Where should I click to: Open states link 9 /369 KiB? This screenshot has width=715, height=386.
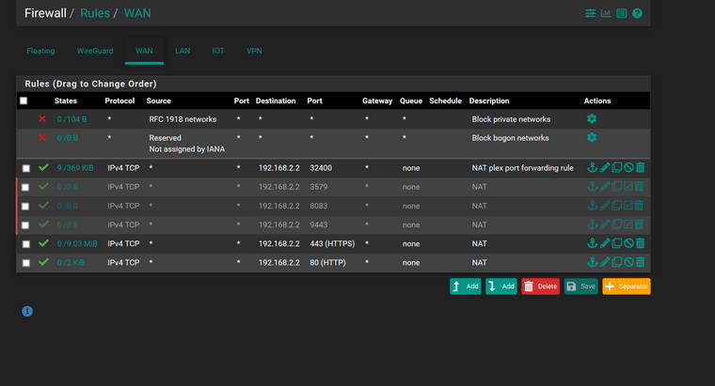[x=75, y=168]
